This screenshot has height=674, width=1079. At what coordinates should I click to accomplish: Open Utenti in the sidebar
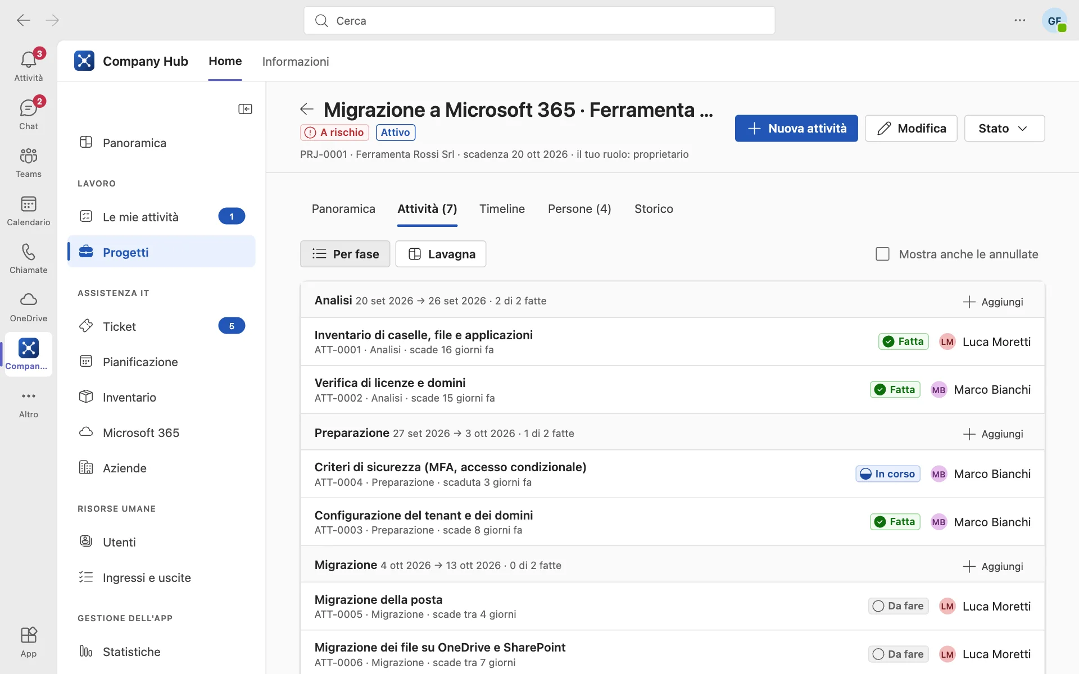162,542
